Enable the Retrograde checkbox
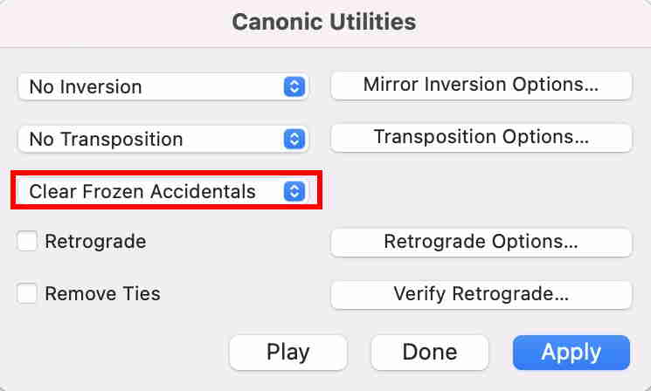This screenshot has width=651, height=391. (28, 242)
